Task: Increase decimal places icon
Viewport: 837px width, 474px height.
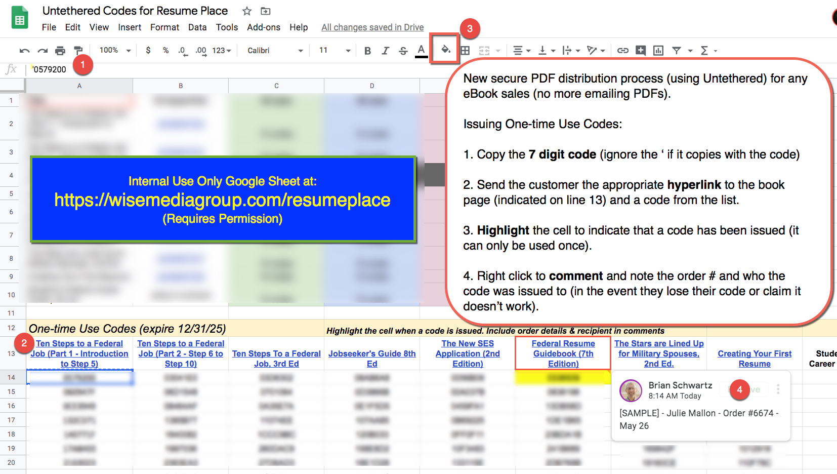Action: (201, 51)
